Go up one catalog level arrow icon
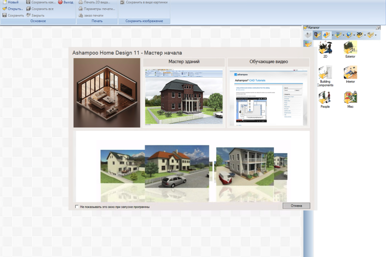 [308, 35]
